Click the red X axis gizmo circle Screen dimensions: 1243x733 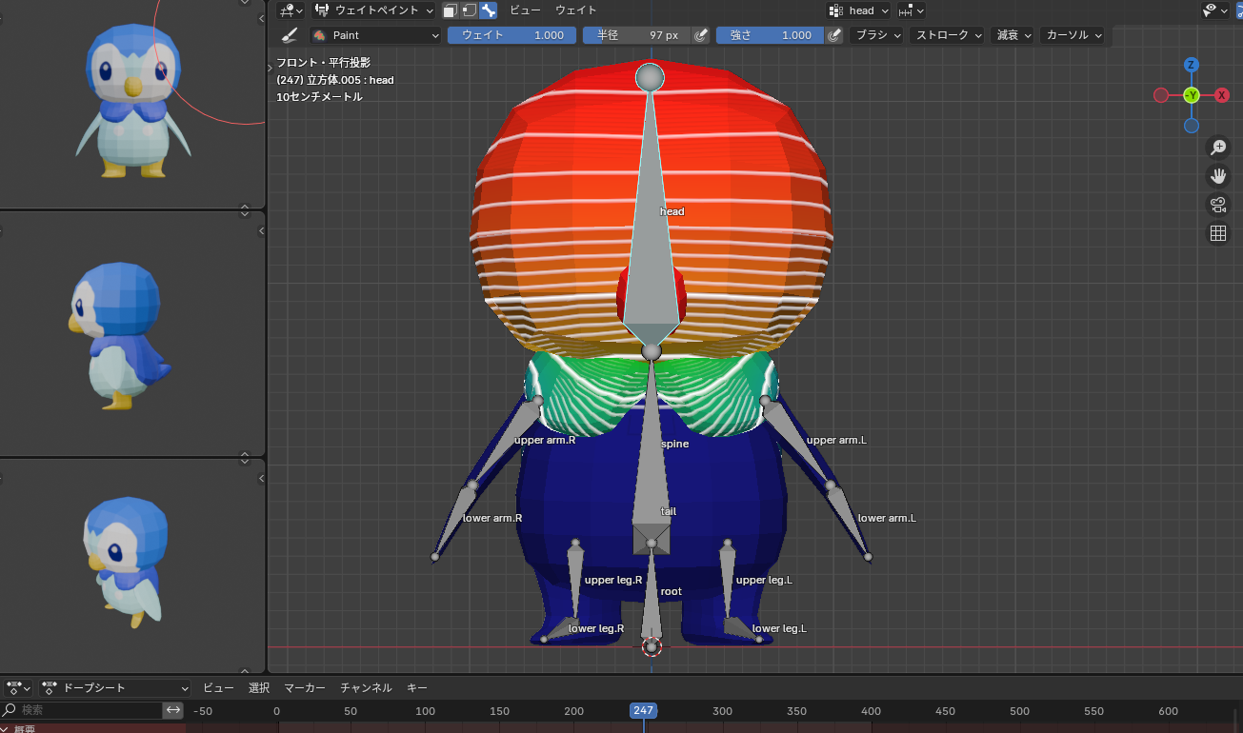1222,95
